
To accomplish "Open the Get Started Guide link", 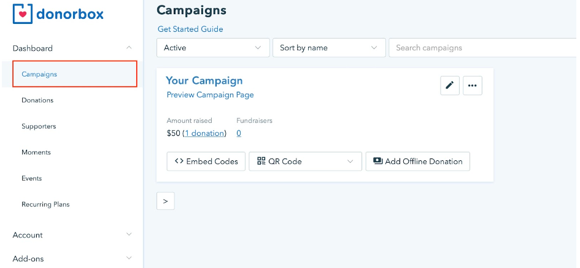I will pos(190,29).
